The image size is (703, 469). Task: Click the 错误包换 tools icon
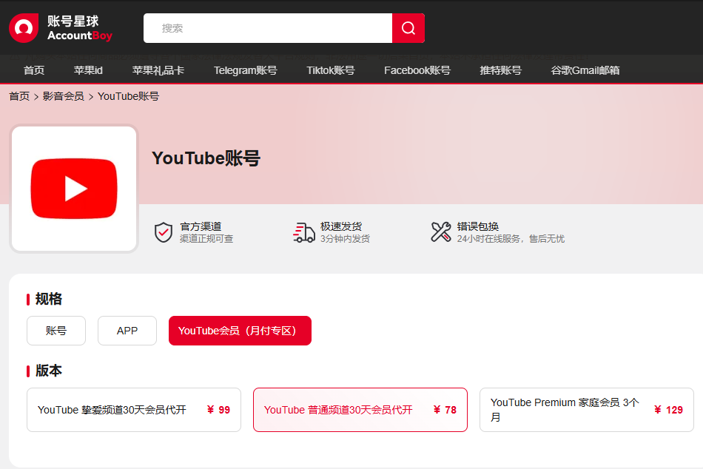click(442, 232)
